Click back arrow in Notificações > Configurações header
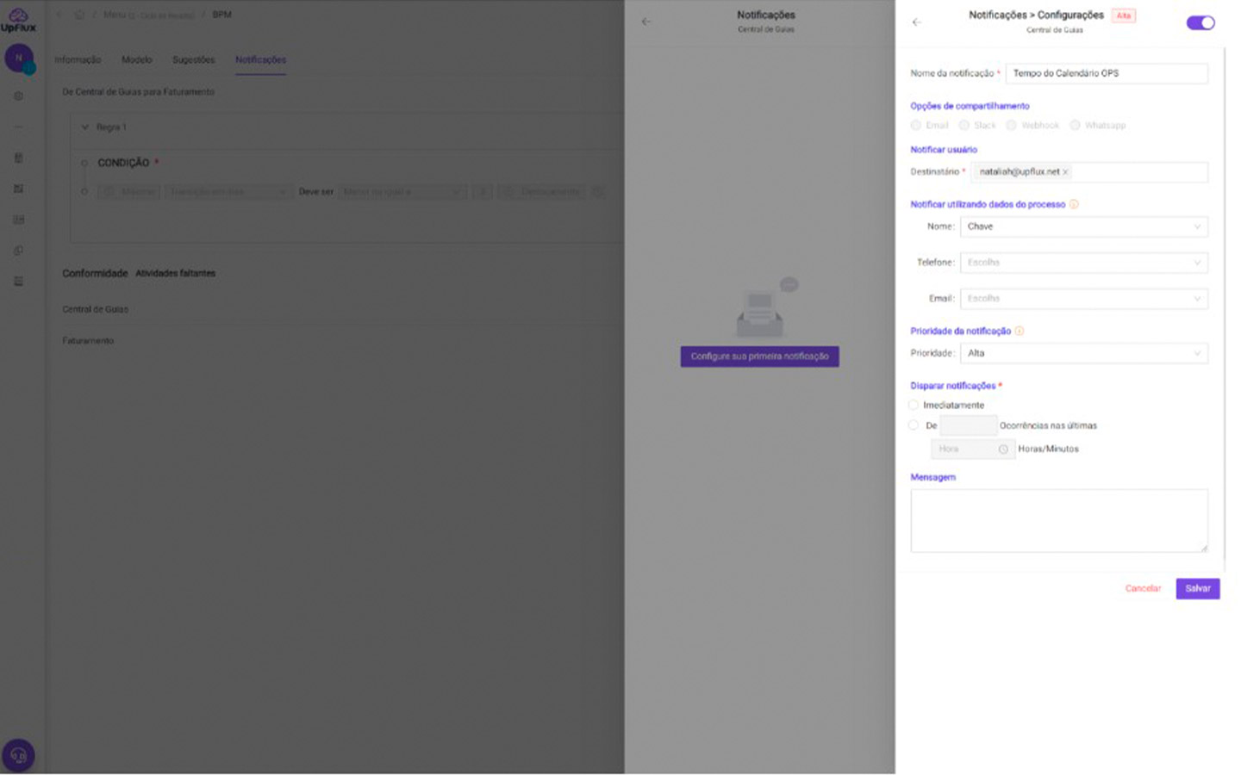The width and height of the screenshot is (1241, 775). [x=916, y=22]
